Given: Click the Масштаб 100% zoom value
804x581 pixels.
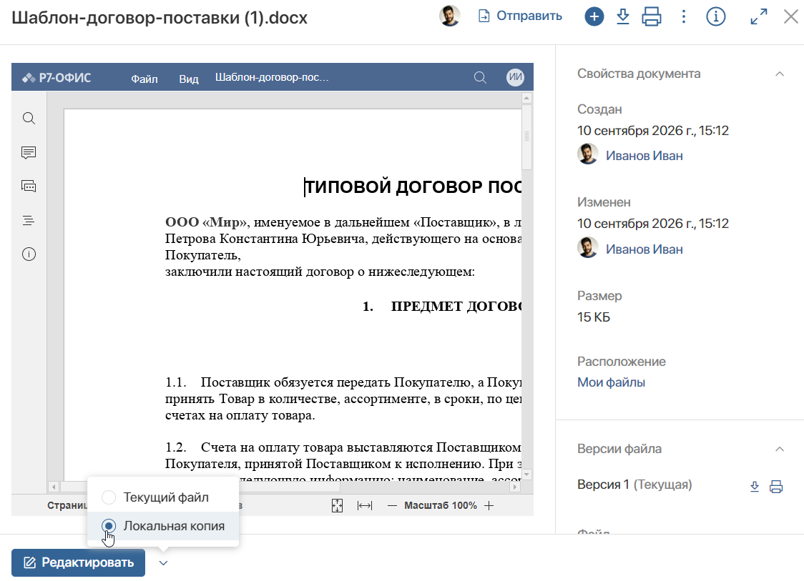Looking at the screenshot, I should tap(441, 506).
